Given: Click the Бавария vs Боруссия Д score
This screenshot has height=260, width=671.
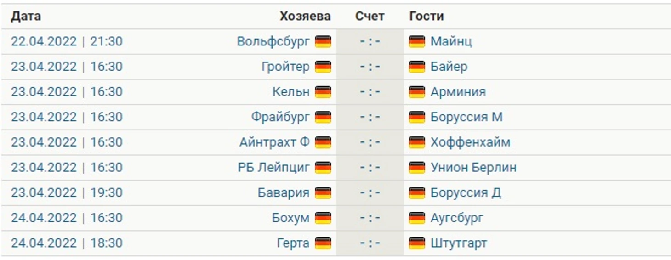Looking at the screenshot, I should click(x=370, y=192).
